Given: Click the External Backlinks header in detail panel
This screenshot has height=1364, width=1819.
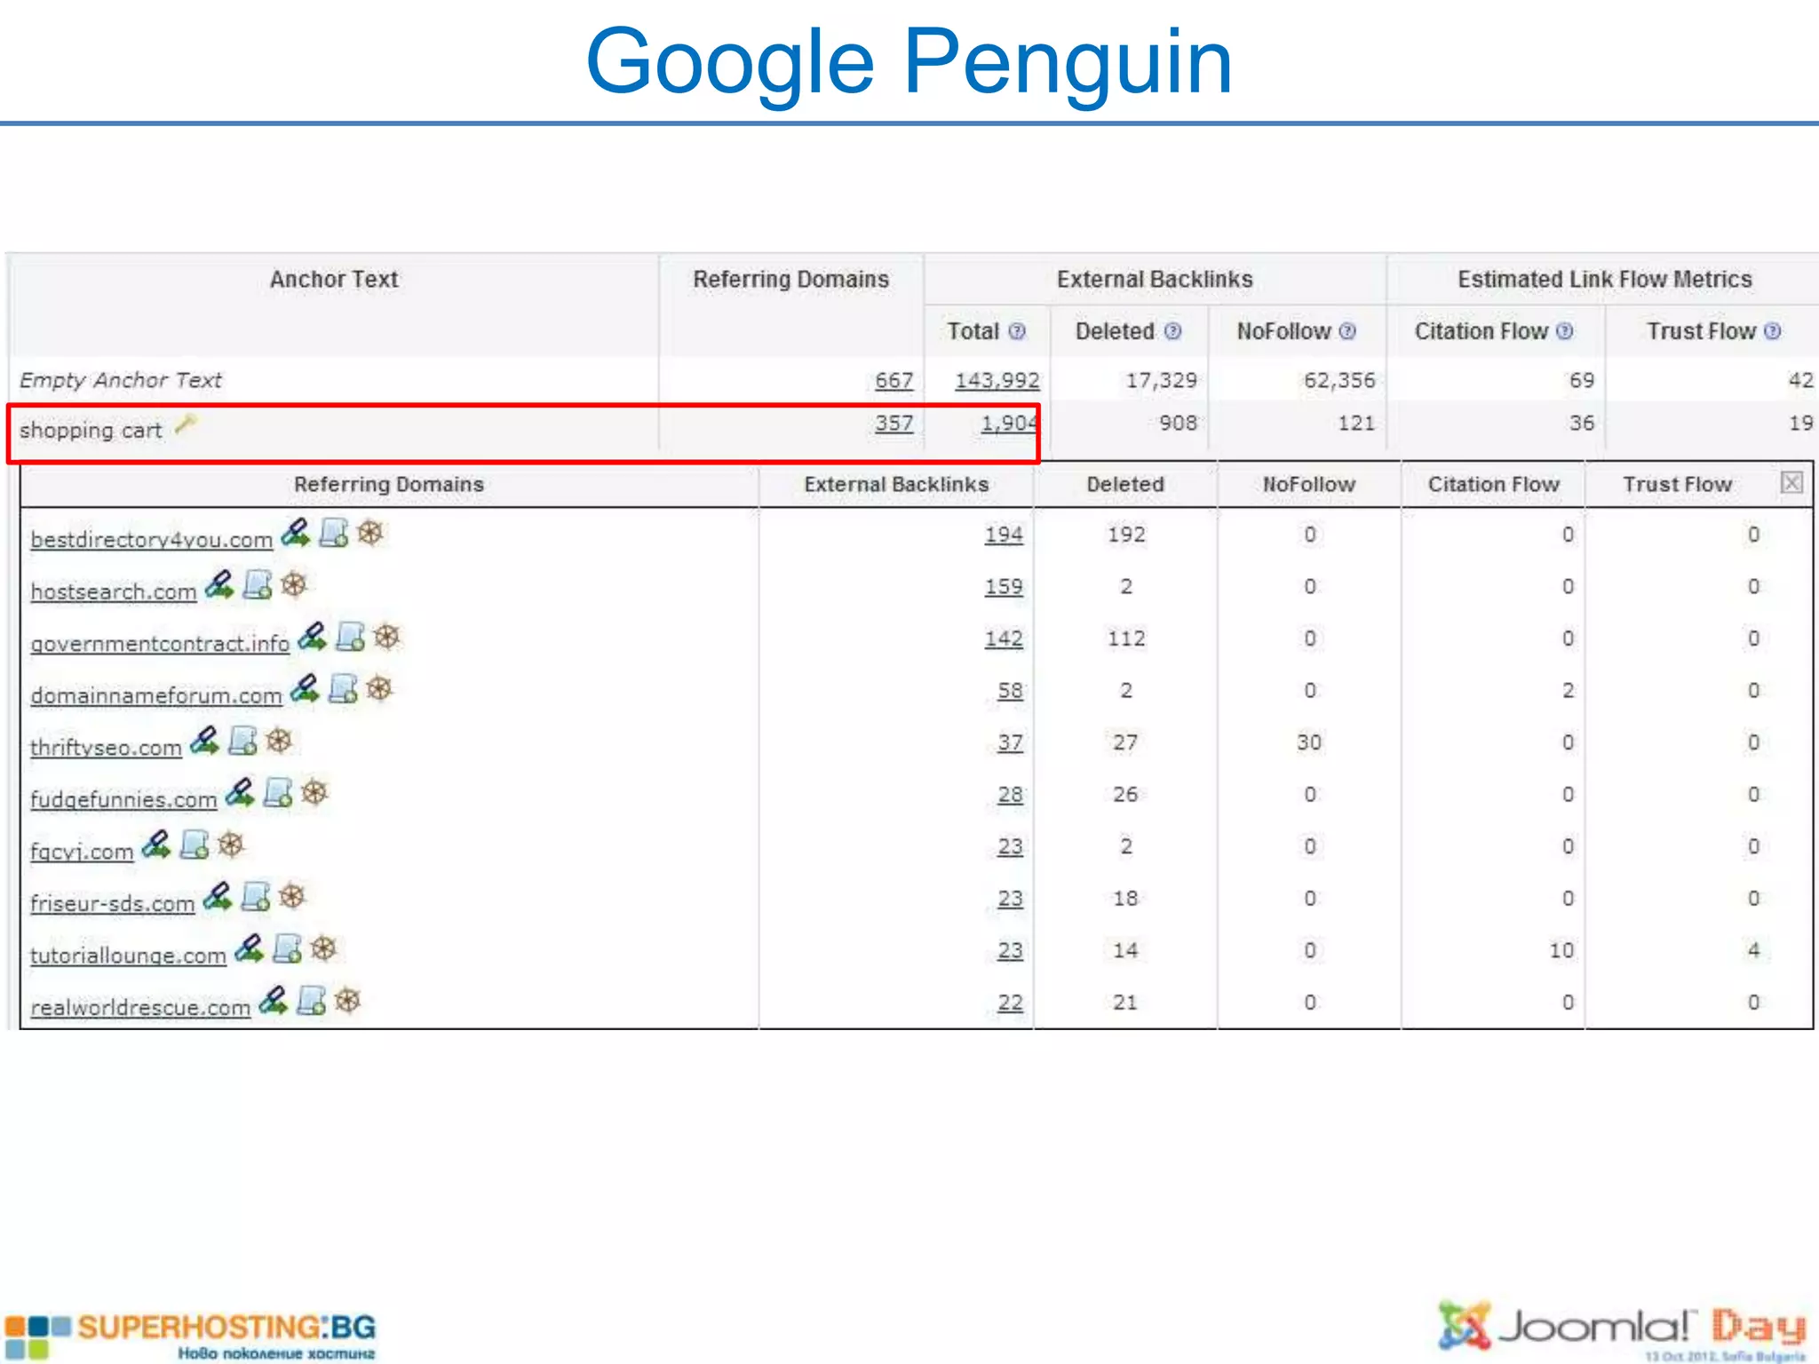Looking at the screenshot, I should point(896,485).
